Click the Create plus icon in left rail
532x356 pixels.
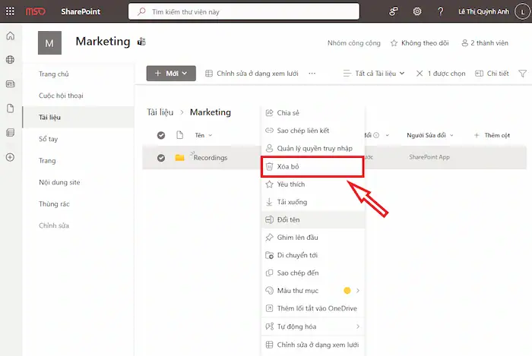click(x=10, y=157)
